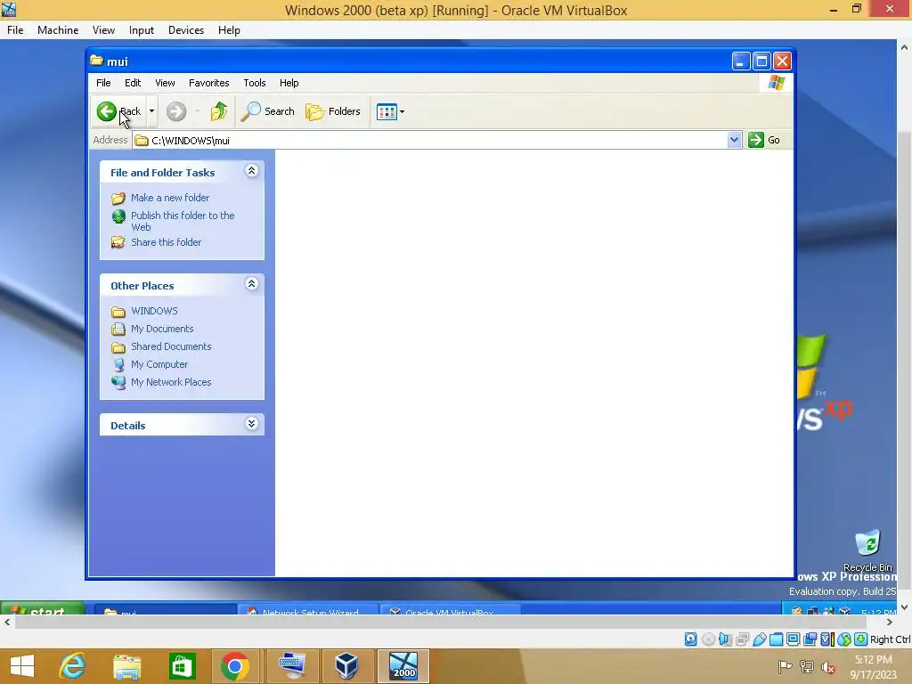The image size is (912, 684).
Task: Click the green Back arrow icon
Action: coord(107,111)
